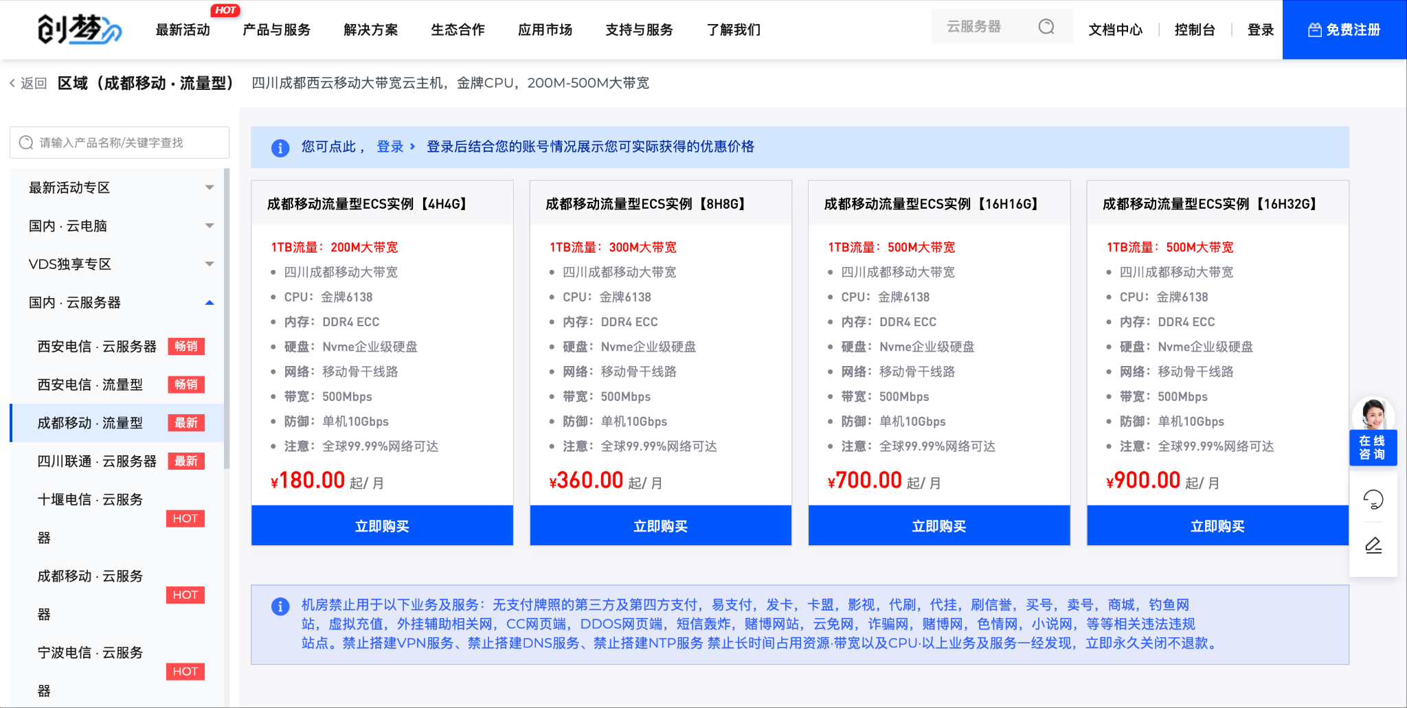The height and width of the screenshot is (708, 1407).
Task: Click the search magnifier icon in header
Action: (x=1046, y=27)
